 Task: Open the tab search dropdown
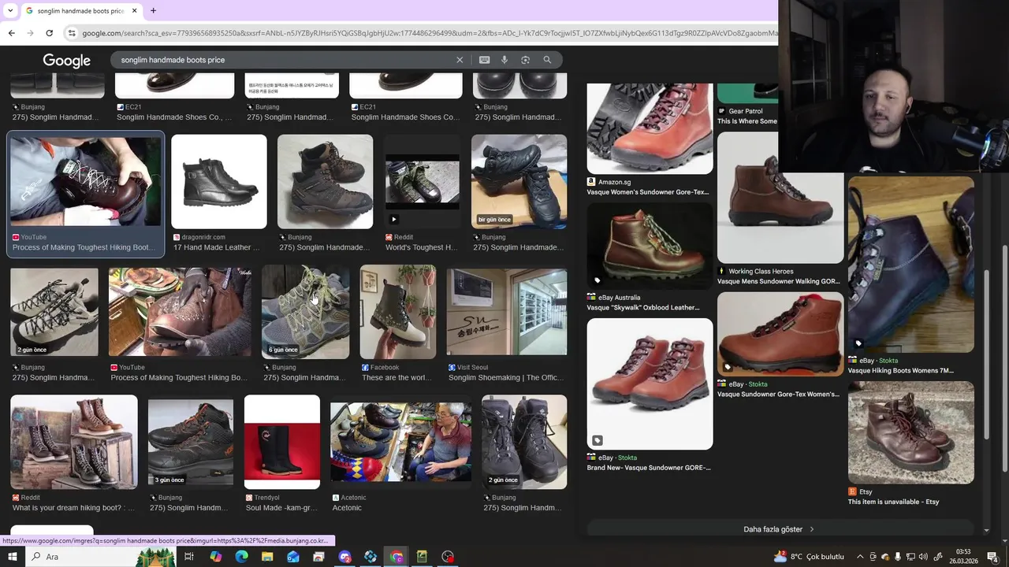pyautogui.click(x=9, y=11)
